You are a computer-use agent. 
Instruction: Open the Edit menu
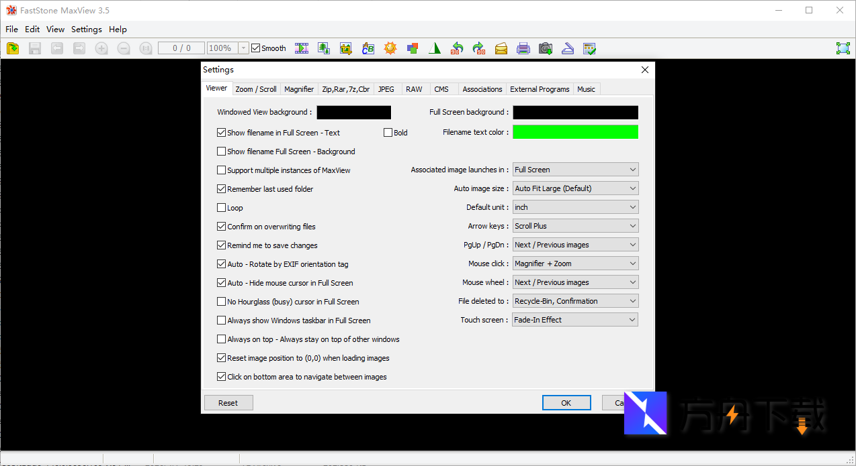point(32,30)
